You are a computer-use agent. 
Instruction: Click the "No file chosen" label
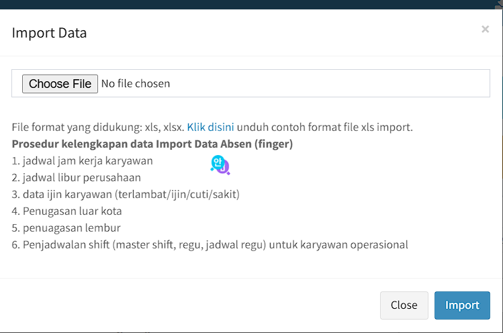pos(135,84)
